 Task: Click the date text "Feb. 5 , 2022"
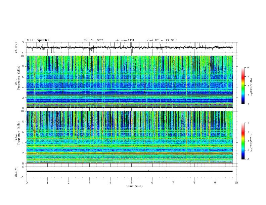[94, 40]
